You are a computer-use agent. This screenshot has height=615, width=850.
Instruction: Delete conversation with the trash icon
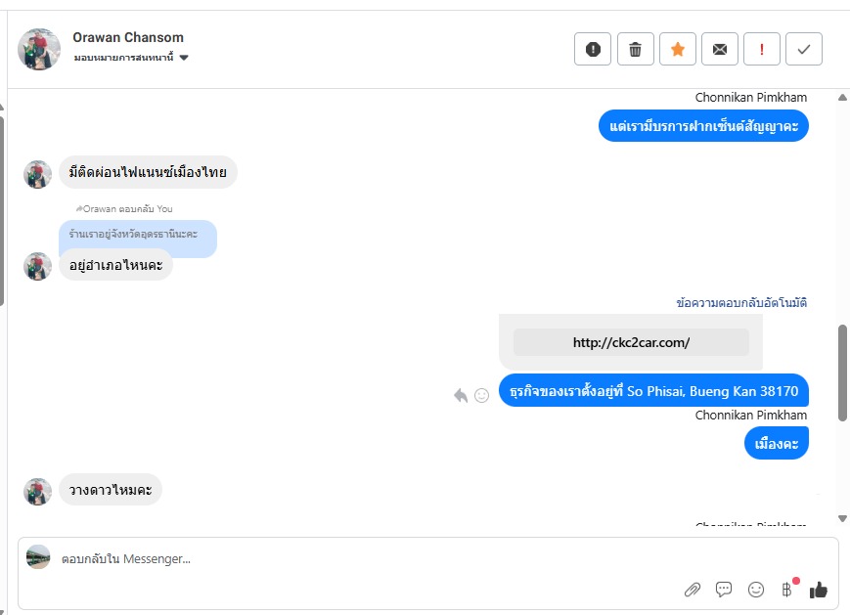point(636,49)
